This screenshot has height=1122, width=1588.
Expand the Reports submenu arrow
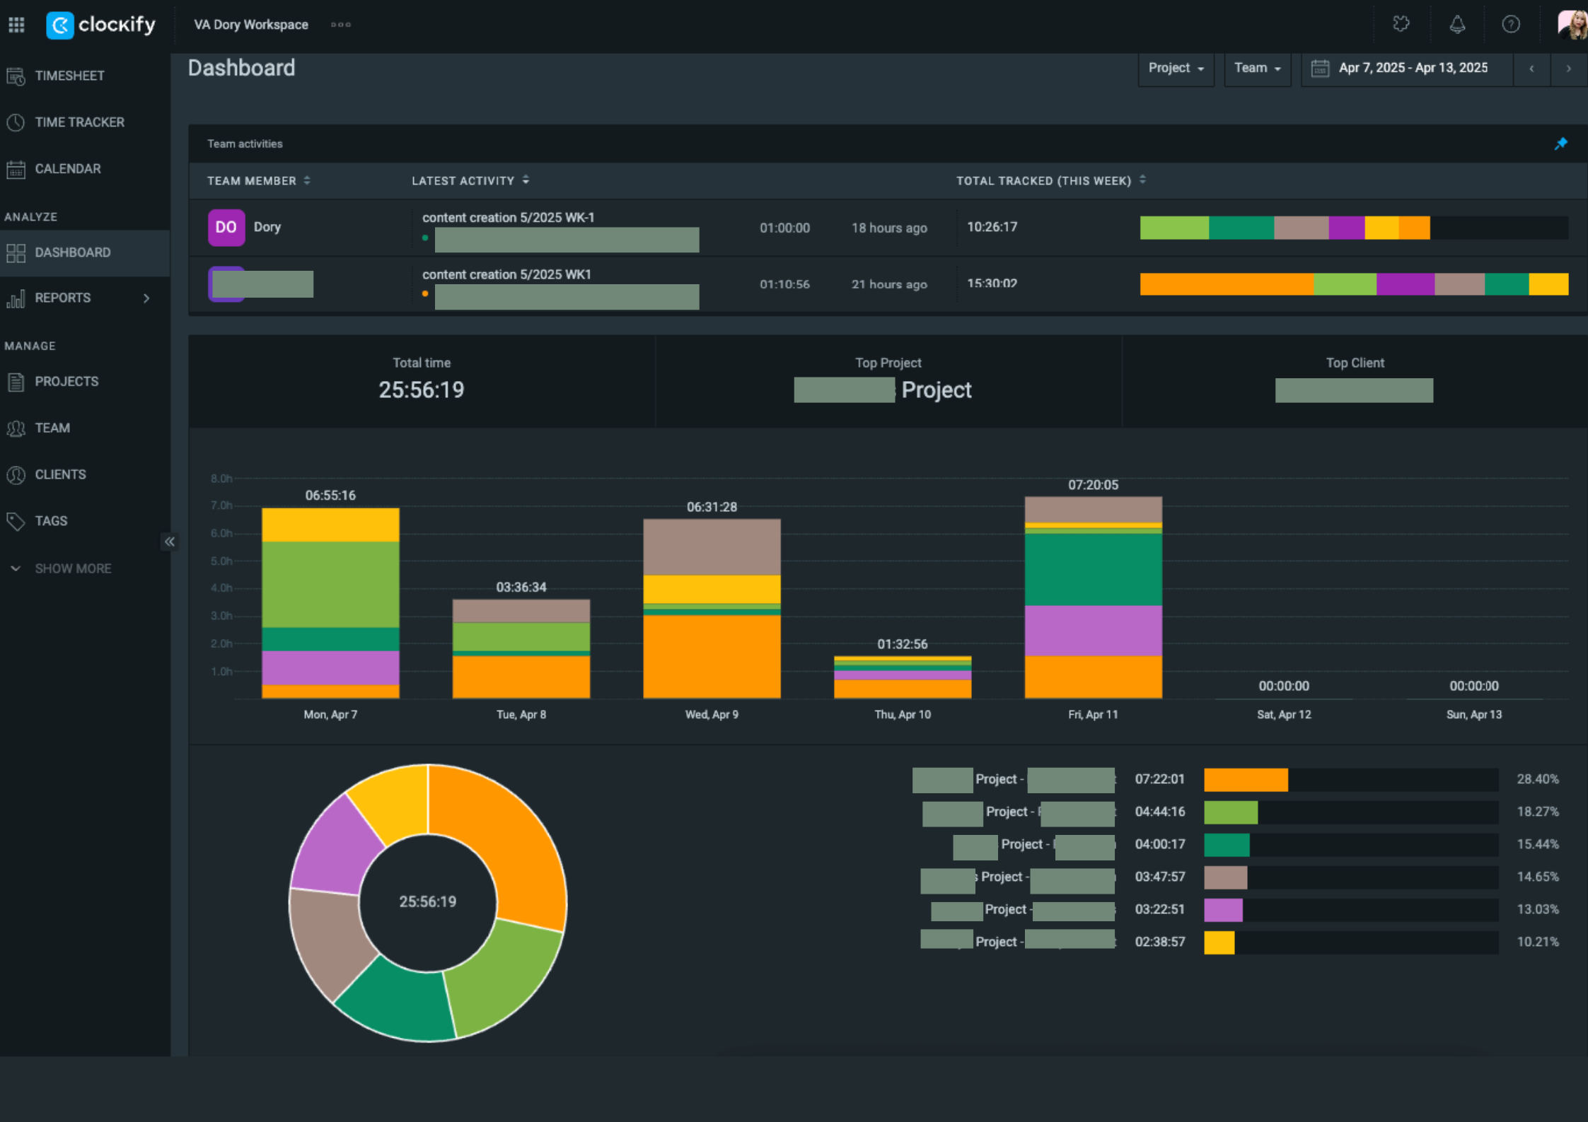point(146,298)
